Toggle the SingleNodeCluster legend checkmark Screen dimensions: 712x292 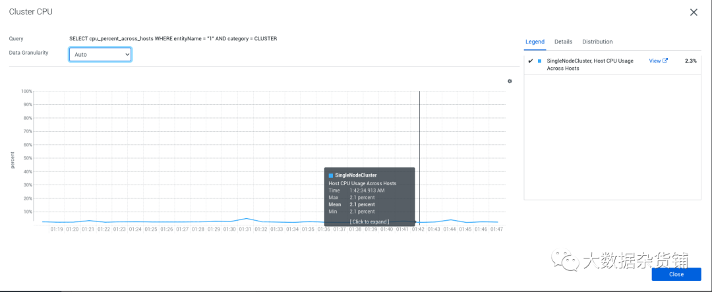pos(530,61)
